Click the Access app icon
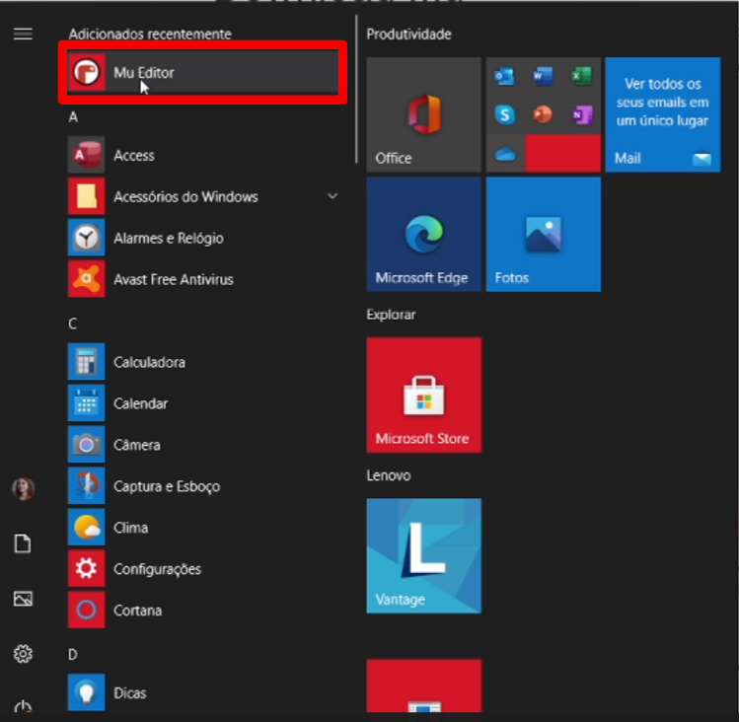The width and height of the screenshot is (739, 722). (x=86, y=155)
